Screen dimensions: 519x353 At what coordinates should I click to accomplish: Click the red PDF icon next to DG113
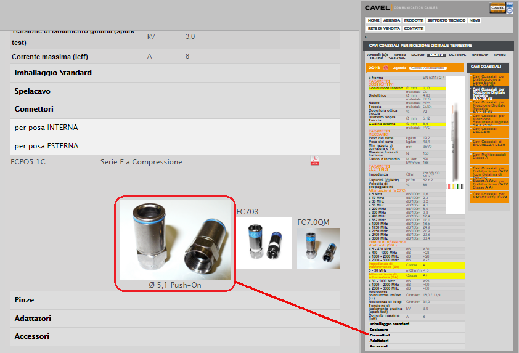click(386, 68)
